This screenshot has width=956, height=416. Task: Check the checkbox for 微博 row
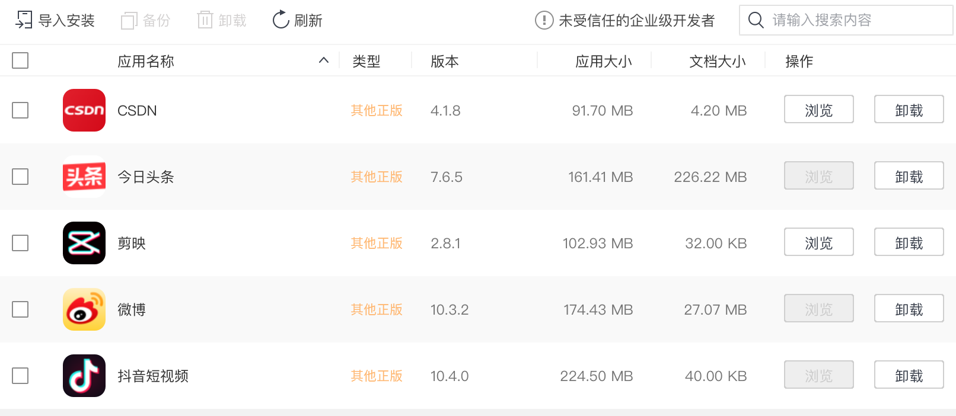coord(20,309)
